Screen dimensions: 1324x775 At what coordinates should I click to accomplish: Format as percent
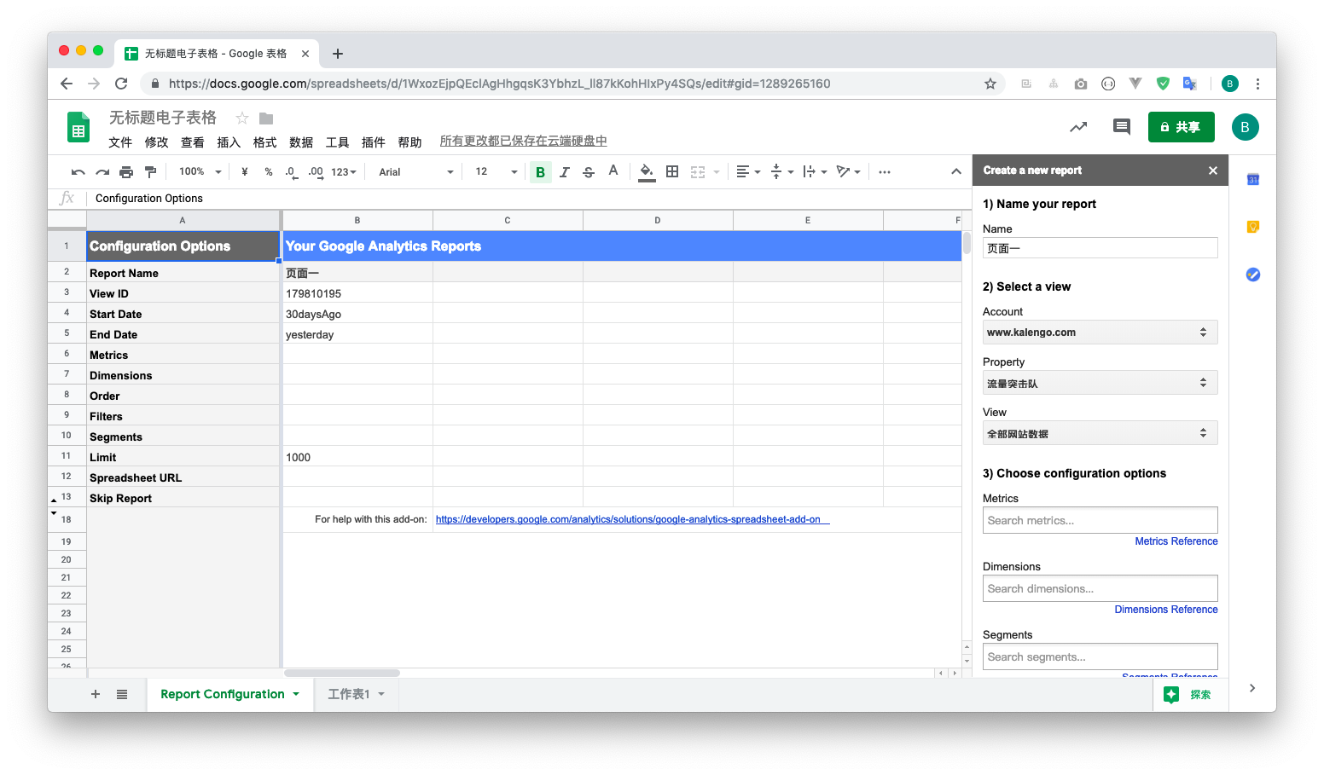point(269,172)
